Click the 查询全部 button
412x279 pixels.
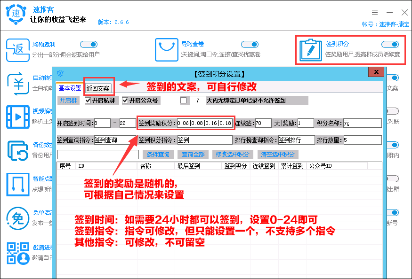(x=193, y=155)
